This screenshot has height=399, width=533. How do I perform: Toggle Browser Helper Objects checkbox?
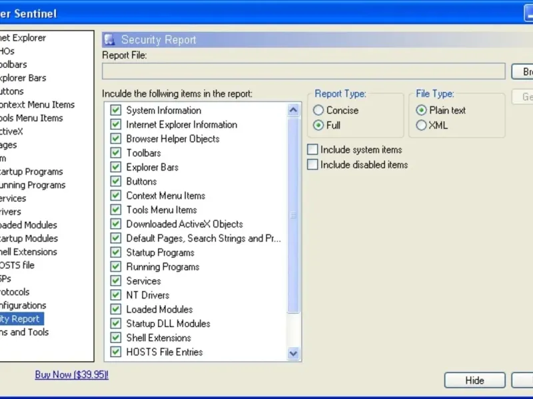(x=115, y=139)
